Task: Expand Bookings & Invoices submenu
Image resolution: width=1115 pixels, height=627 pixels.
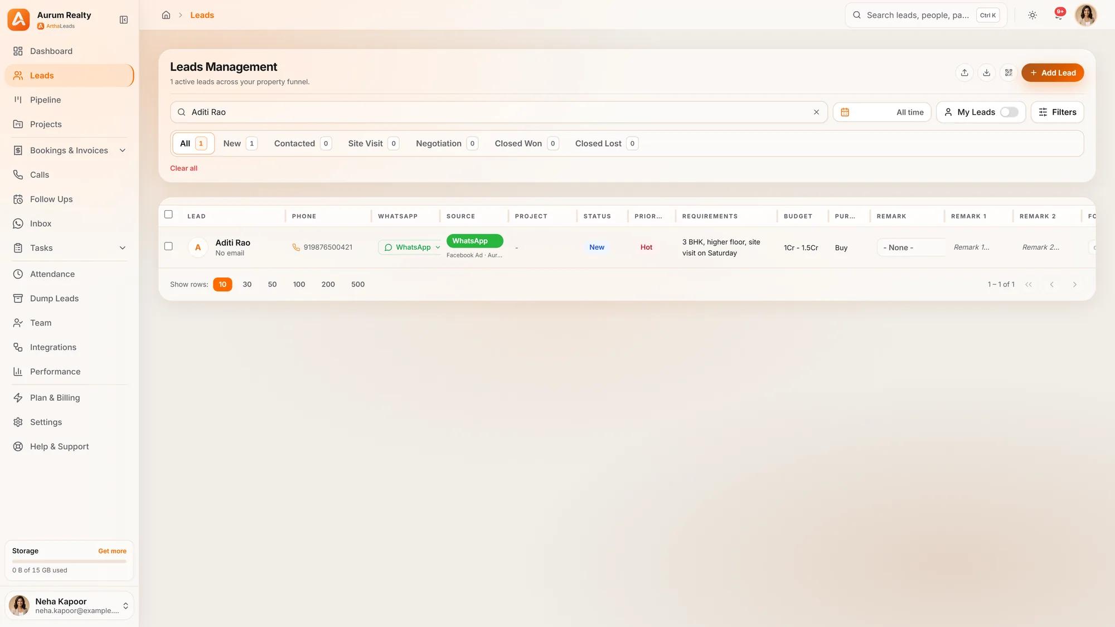Action: [123, 150]
